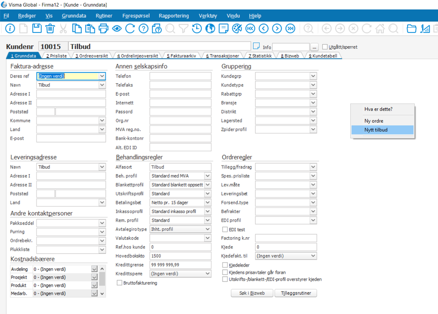Click the Tilleggsrutiner button
The height and width of the screenshot is (314, 438).
295,293
